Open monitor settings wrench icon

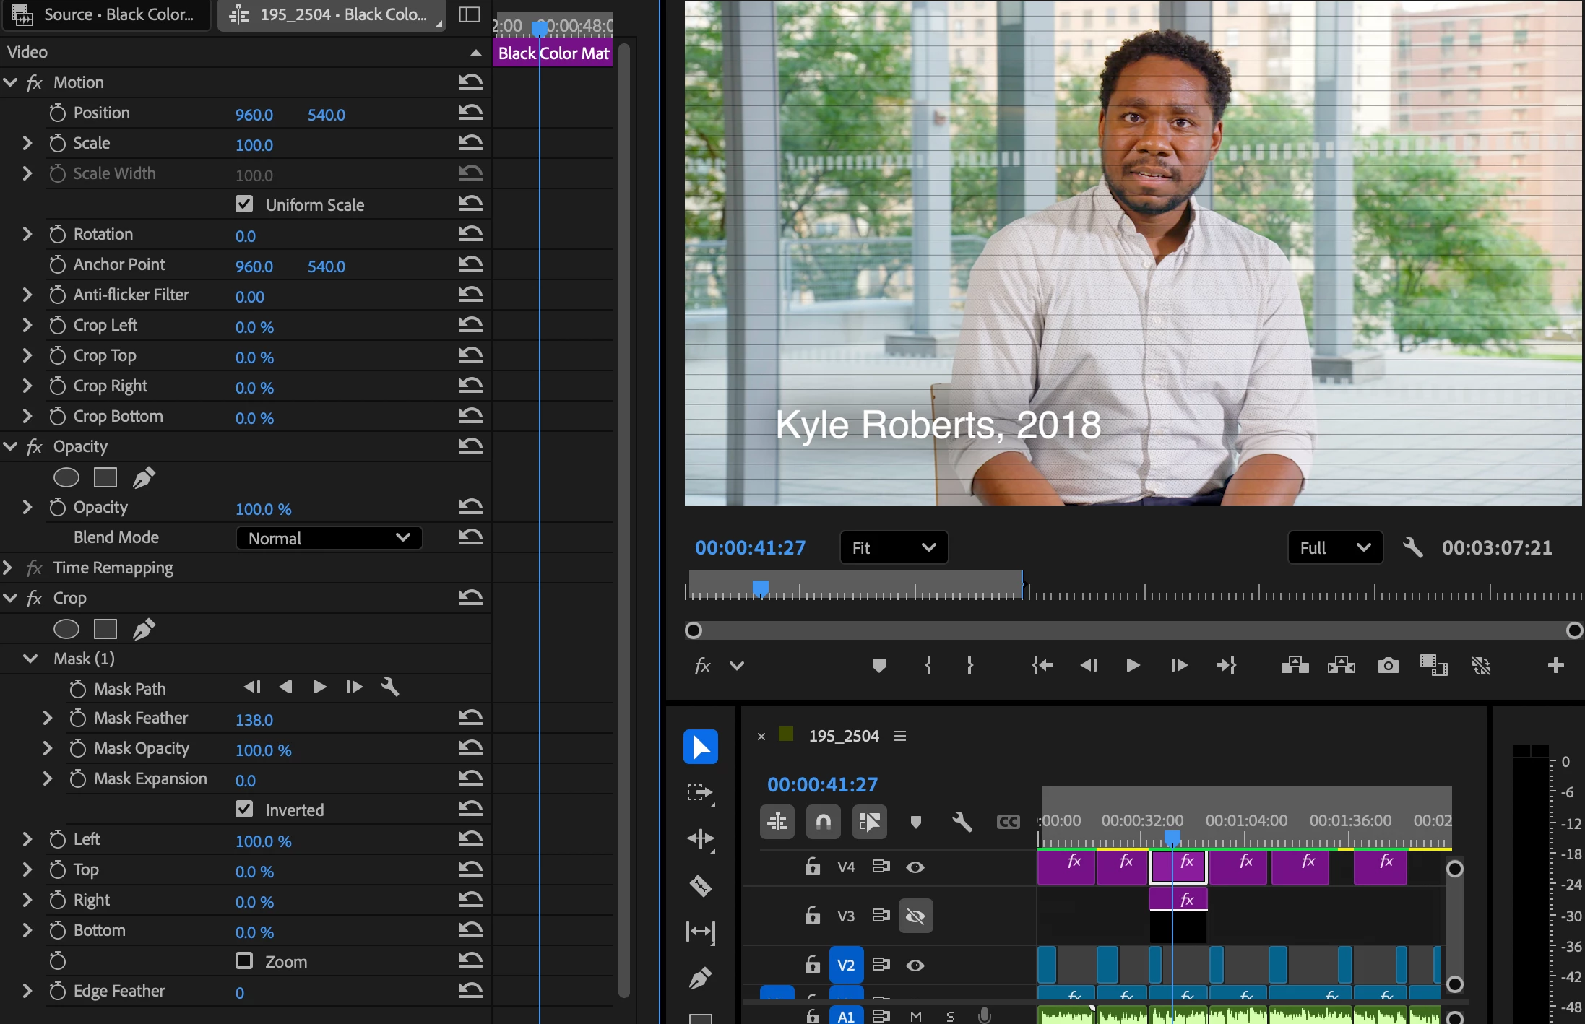click(1412, 547)
